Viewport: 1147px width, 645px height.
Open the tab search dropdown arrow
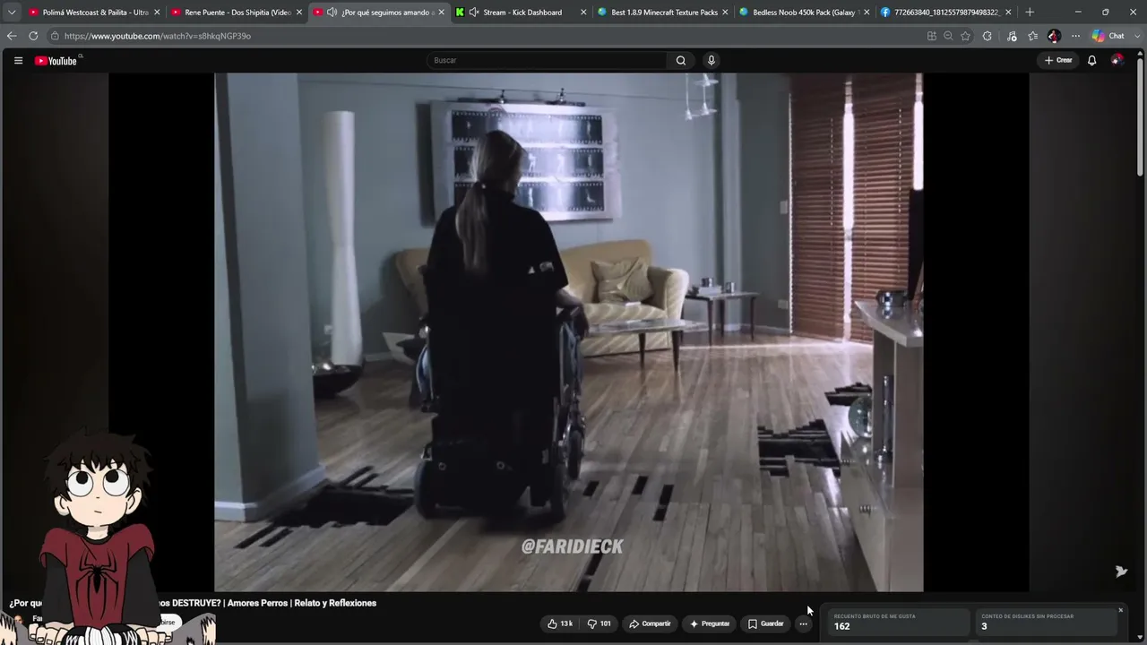point(12,13)
